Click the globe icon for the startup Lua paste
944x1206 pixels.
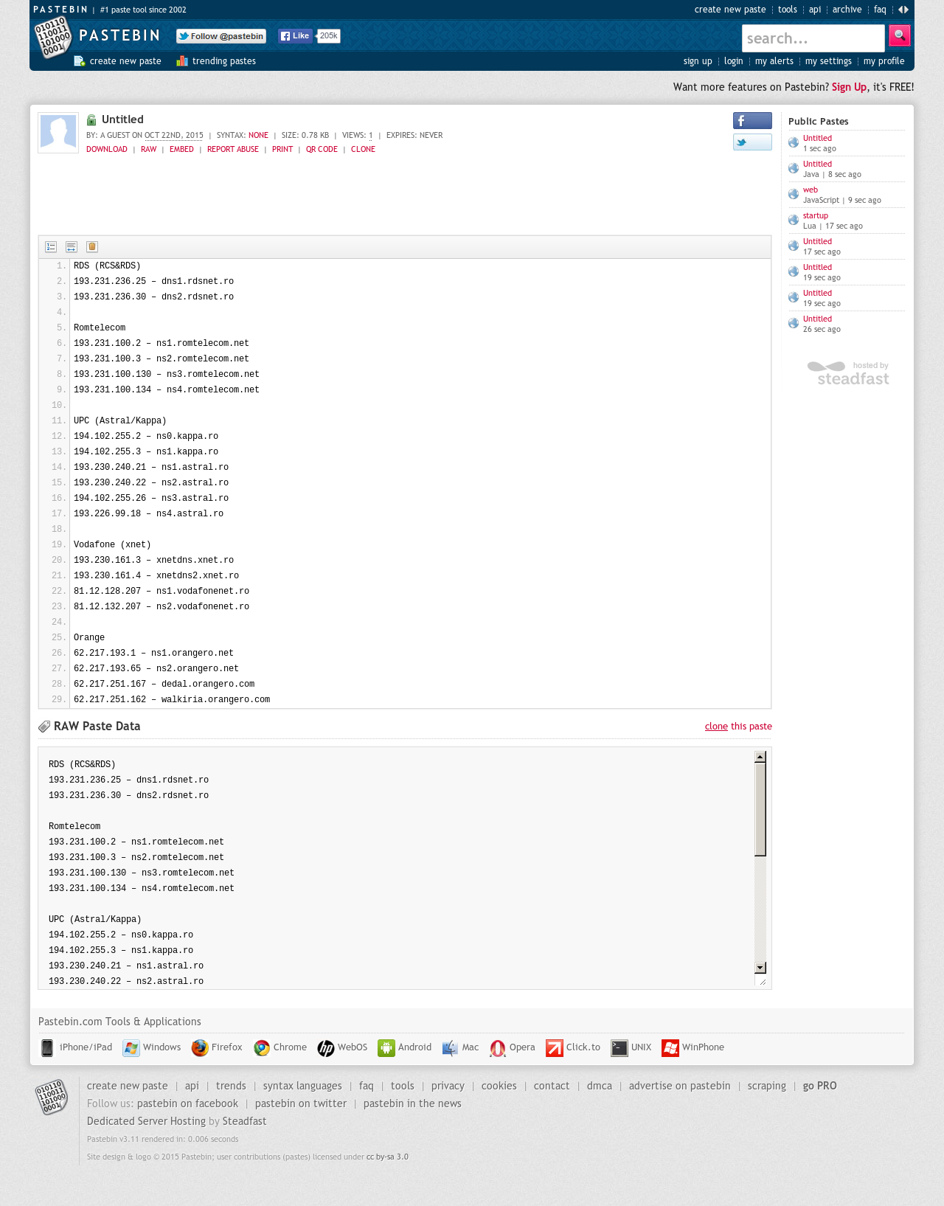click(x=794, y=220)
